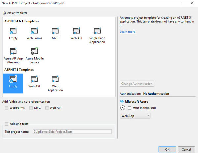
Task: Tick the Web Forms references checkbox
Action: [6, 108]
